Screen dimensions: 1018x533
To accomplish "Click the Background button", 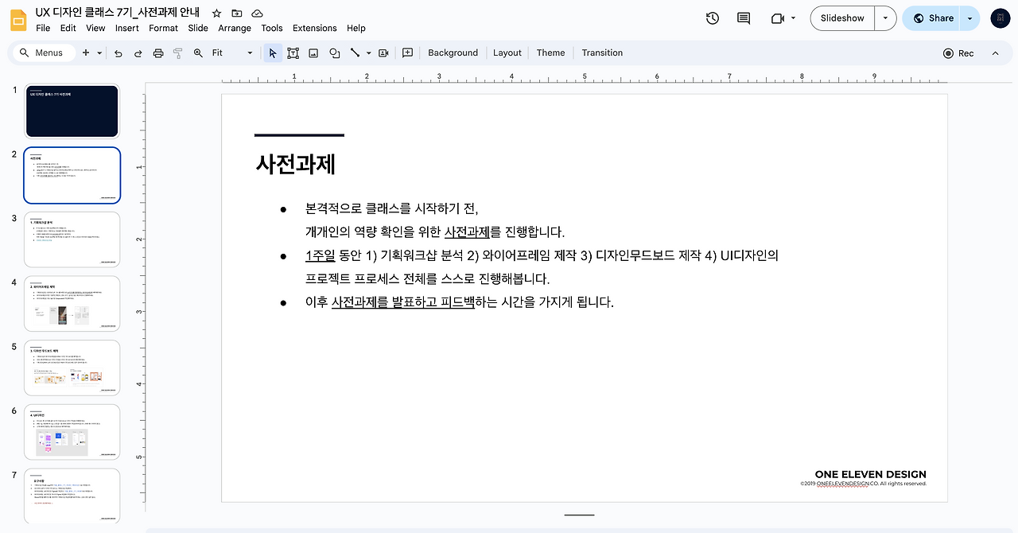I will 453,53.
